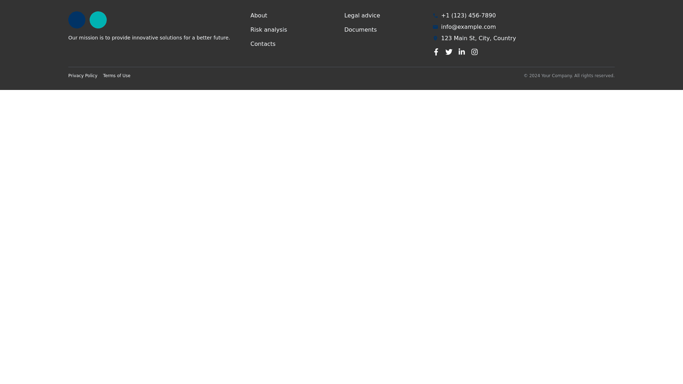Go to the About page
This screenshot has width=683, height=384.
pos(259,16)
